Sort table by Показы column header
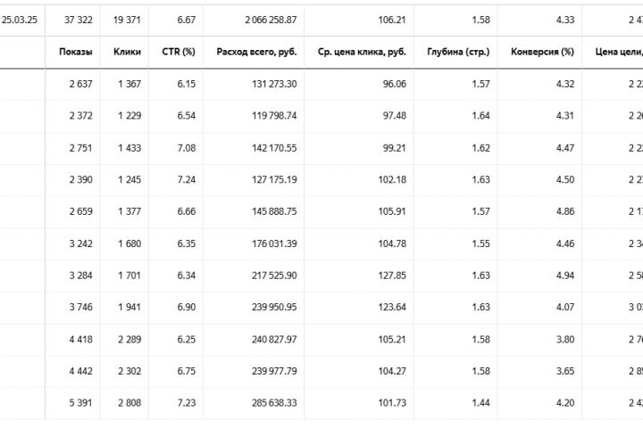This screenshot has height=428, width=643. pyautogui.click(x=75, y=53)
